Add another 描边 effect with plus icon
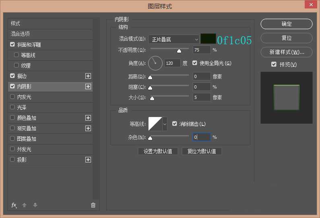320x218 pixels. tap(88, 76)
